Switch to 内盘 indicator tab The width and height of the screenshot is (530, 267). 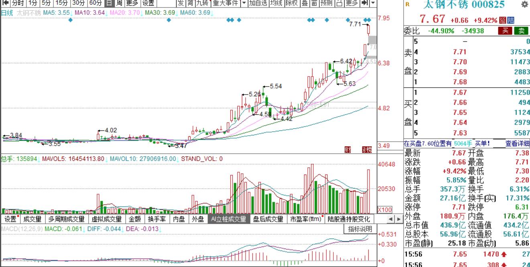click(x=179, y=219)
